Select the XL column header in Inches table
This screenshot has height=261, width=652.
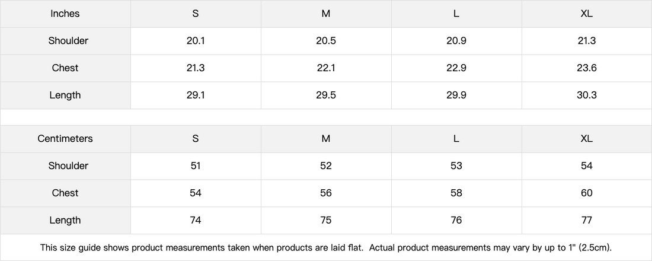pos(587,14)
